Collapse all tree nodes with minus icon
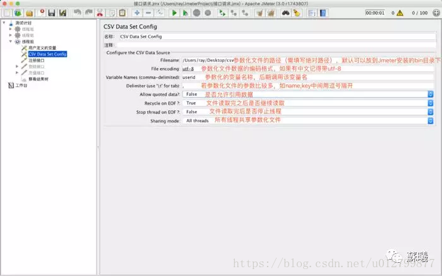The height and width of the screenshot is (276, 442). (x=148, y=13)
